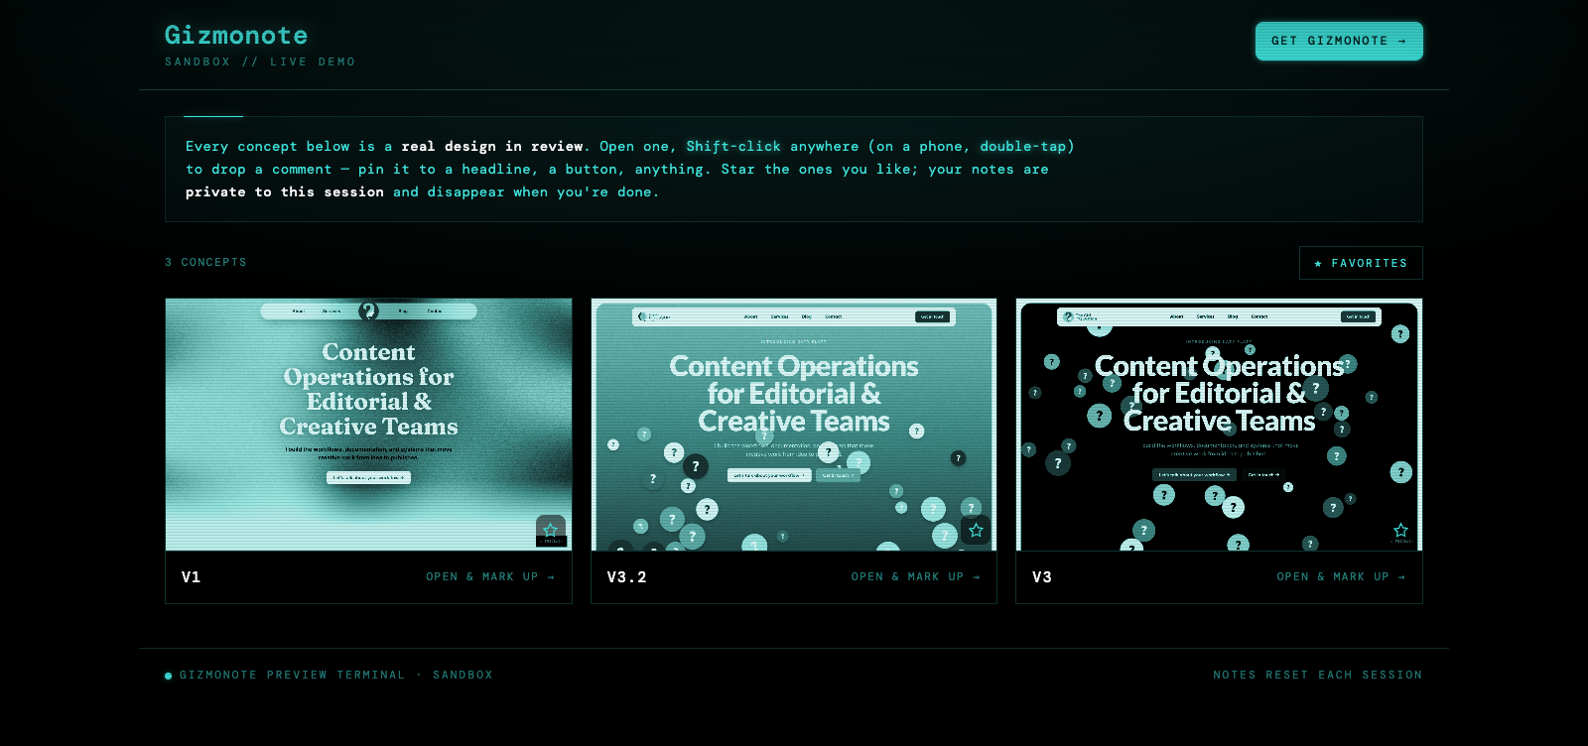Click the arrow after V3 Open & Mark Up

pyautogui.click(x=1401, y=576)
